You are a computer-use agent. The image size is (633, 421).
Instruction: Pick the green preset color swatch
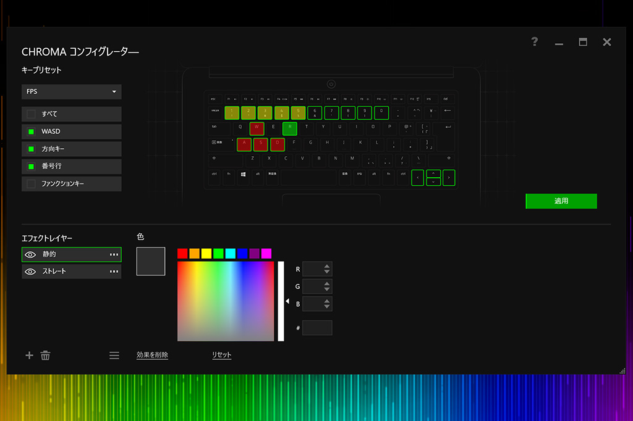click(x=218, y=253)
